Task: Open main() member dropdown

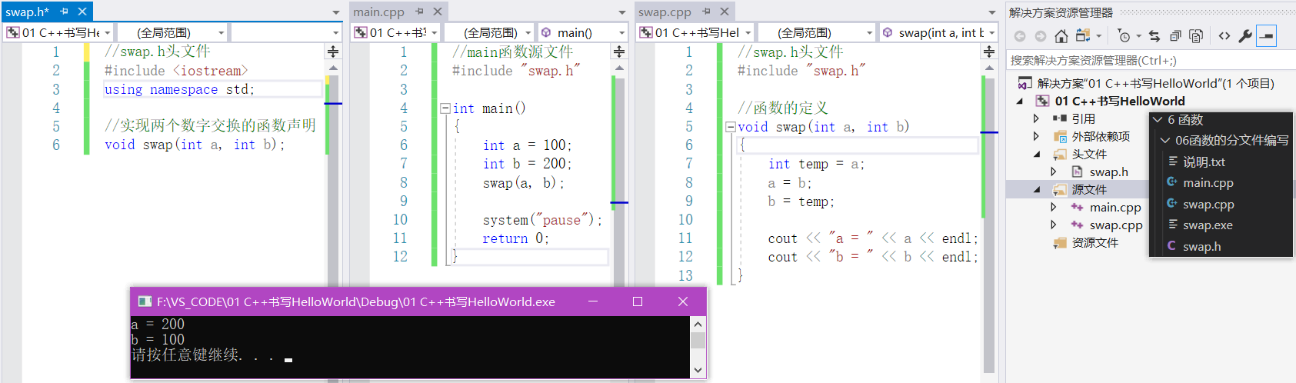Action: click(621, 32)
